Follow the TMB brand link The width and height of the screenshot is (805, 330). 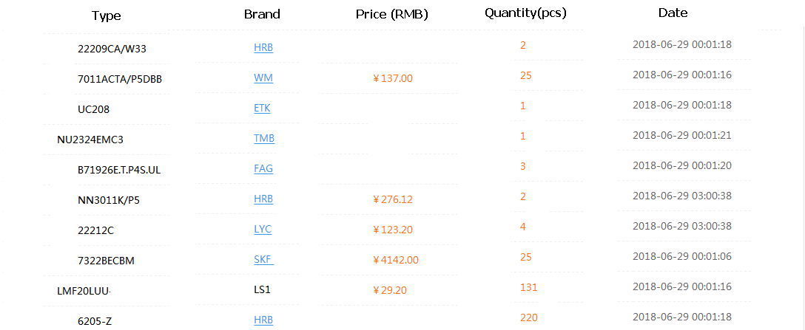coord(263,138)
